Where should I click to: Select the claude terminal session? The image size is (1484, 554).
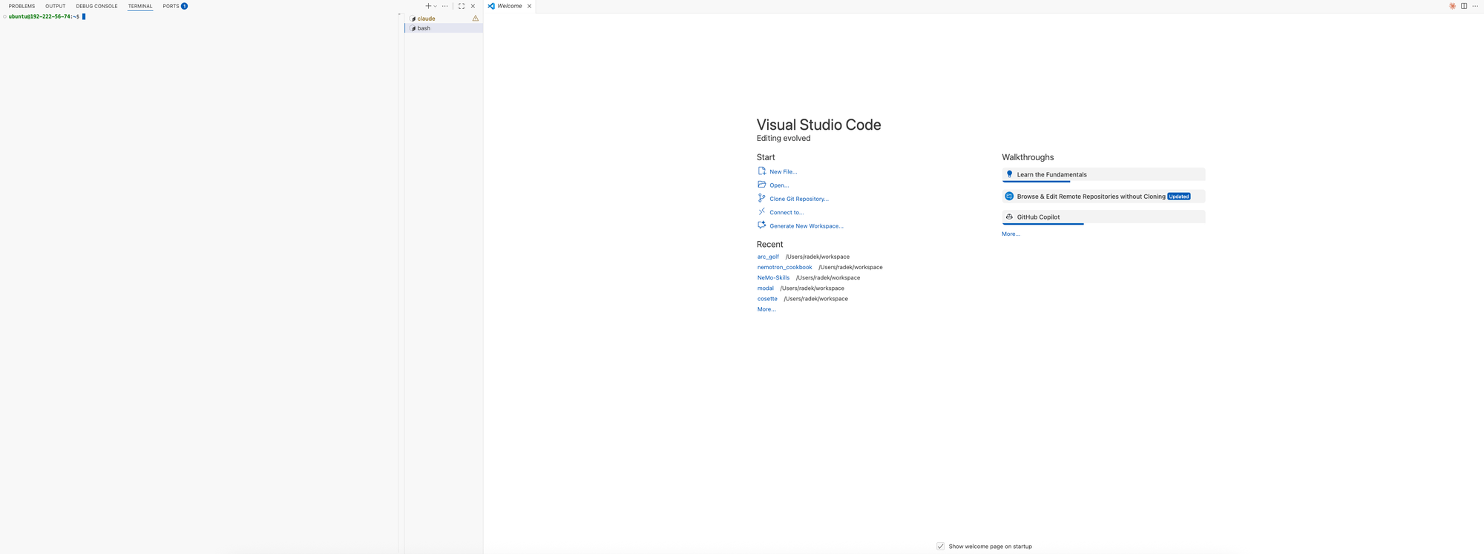pyautogui.click(x=444, y=19)
